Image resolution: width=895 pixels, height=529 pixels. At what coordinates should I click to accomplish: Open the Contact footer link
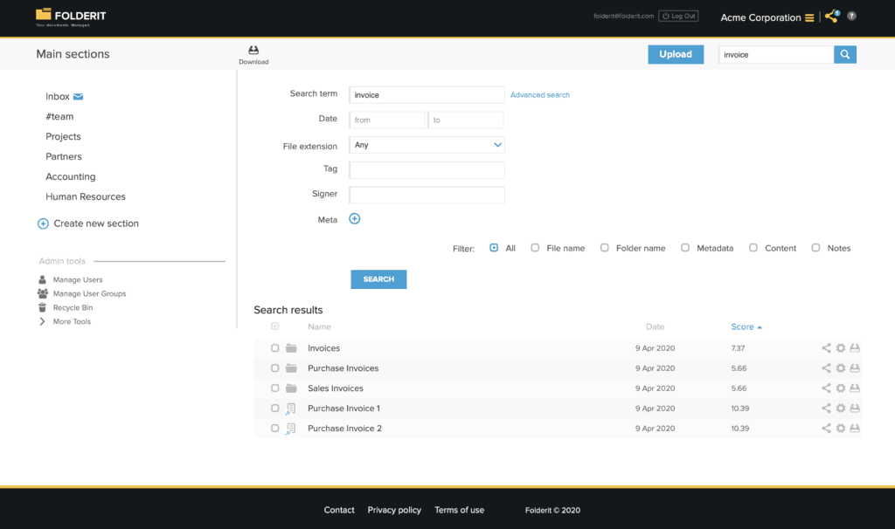pyautogui.click(x=339, y=510)
